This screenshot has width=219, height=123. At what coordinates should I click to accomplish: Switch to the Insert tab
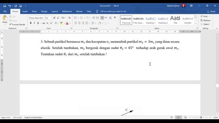point(25,11)
